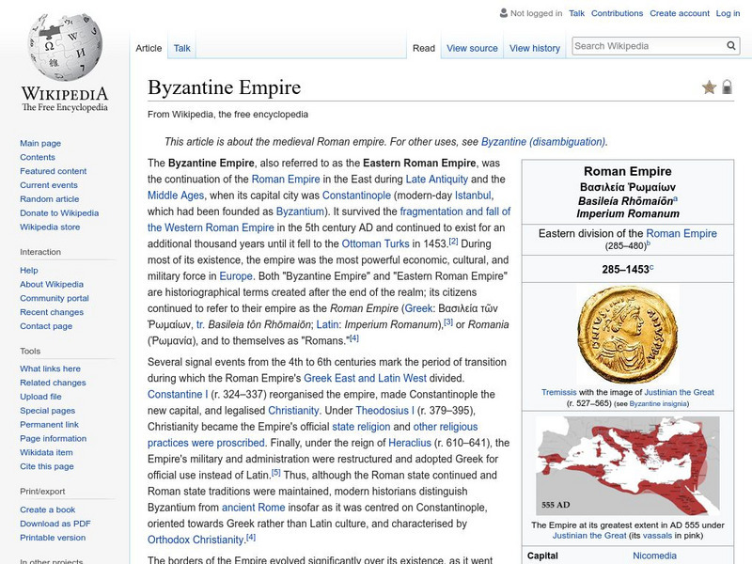The image size is (752, 564).
Task: Switch to the Talk tab
Action: (x=182, y=48)
